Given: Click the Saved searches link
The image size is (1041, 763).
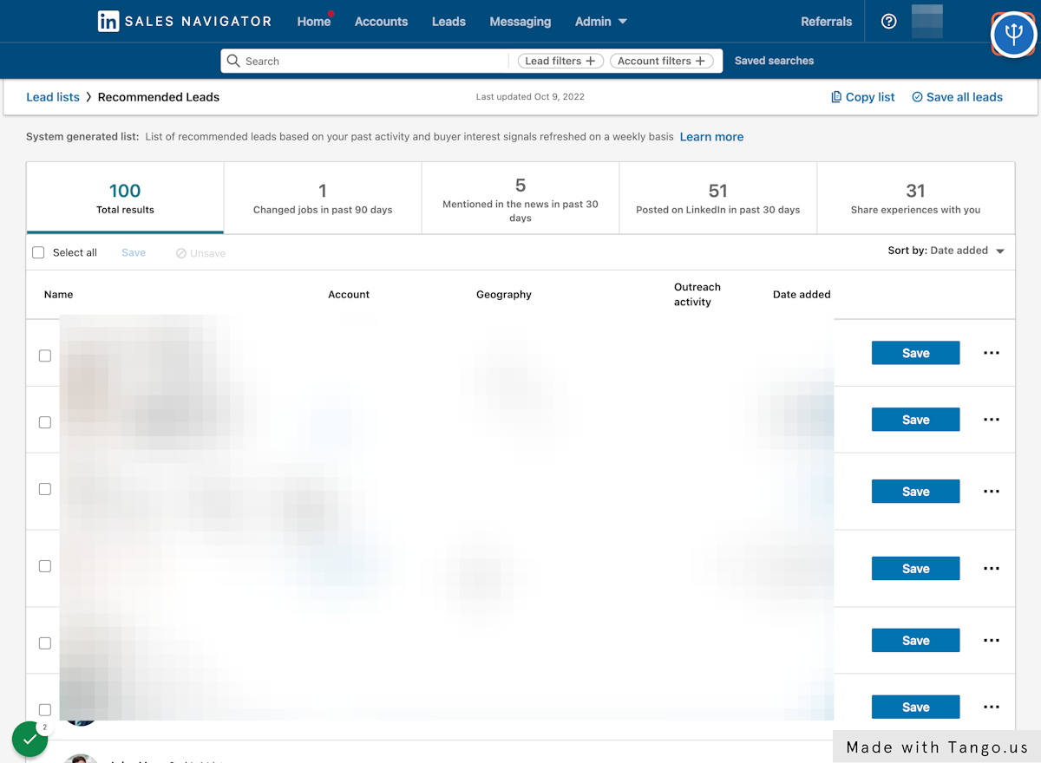Looking at the screenshot, I should pyautogui.click(x=774, y=61).
